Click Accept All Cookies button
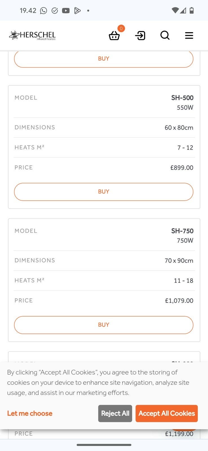 point(167,413)
